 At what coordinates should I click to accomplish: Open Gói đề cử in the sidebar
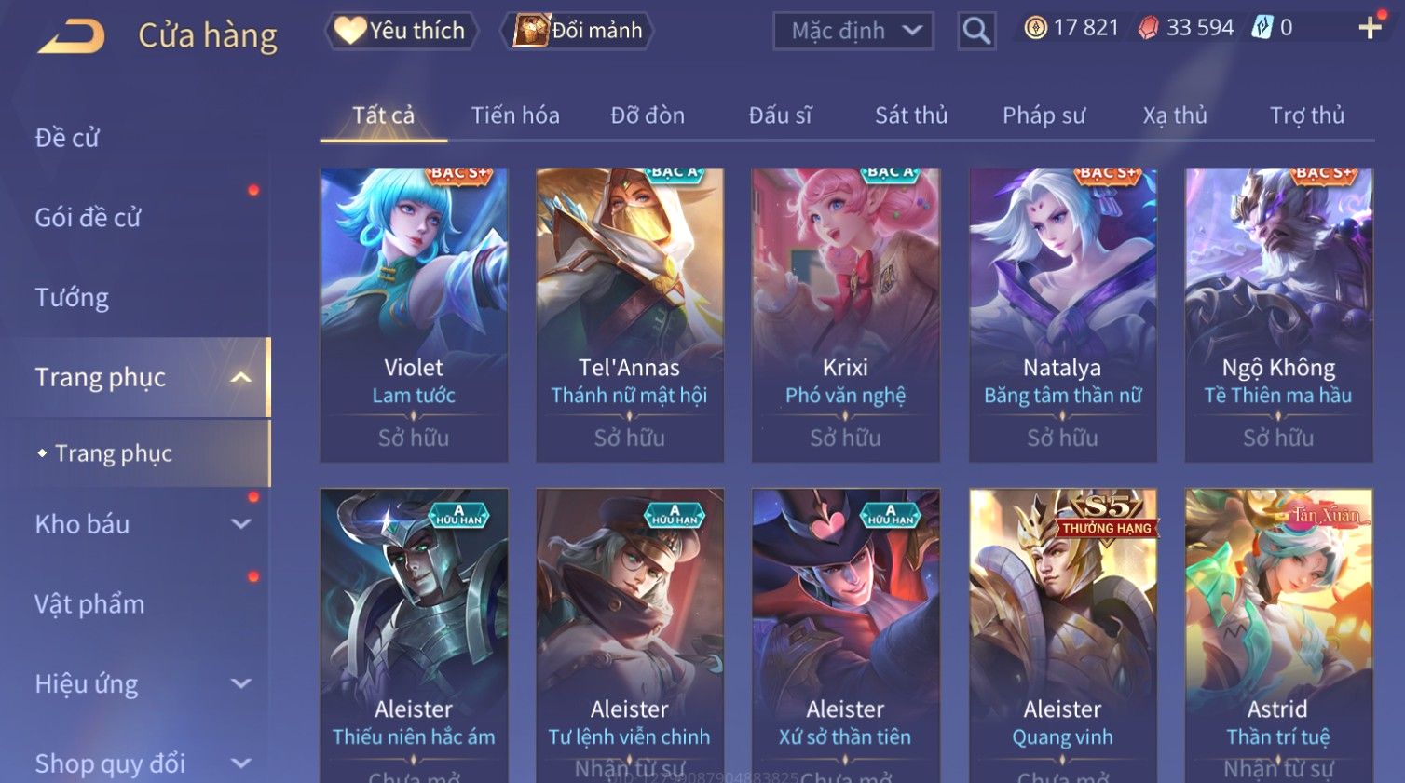click(x=88, y=218)
